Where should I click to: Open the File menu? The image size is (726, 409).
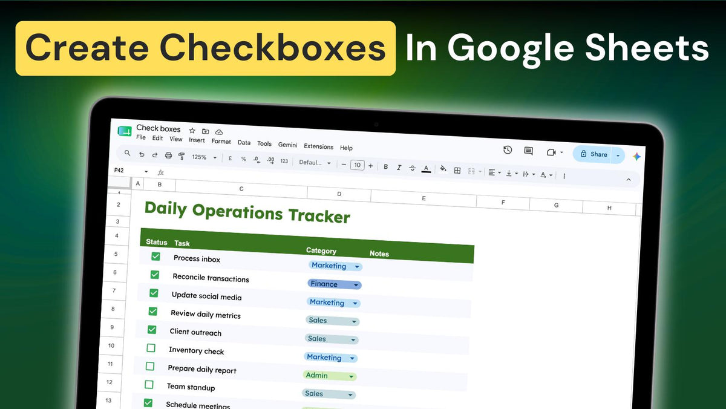tap(141, 137)
